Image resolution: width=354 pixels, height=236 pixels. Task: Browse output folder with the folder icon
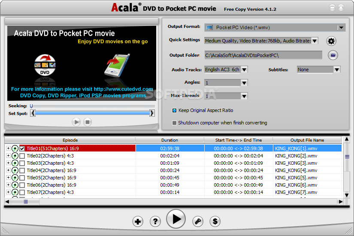tap(333, 55)
